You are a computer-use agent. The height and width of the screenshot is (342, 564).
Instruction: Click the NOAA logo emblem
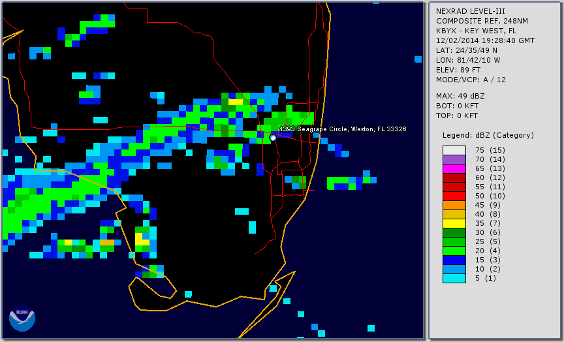click(x=22, y=319)
